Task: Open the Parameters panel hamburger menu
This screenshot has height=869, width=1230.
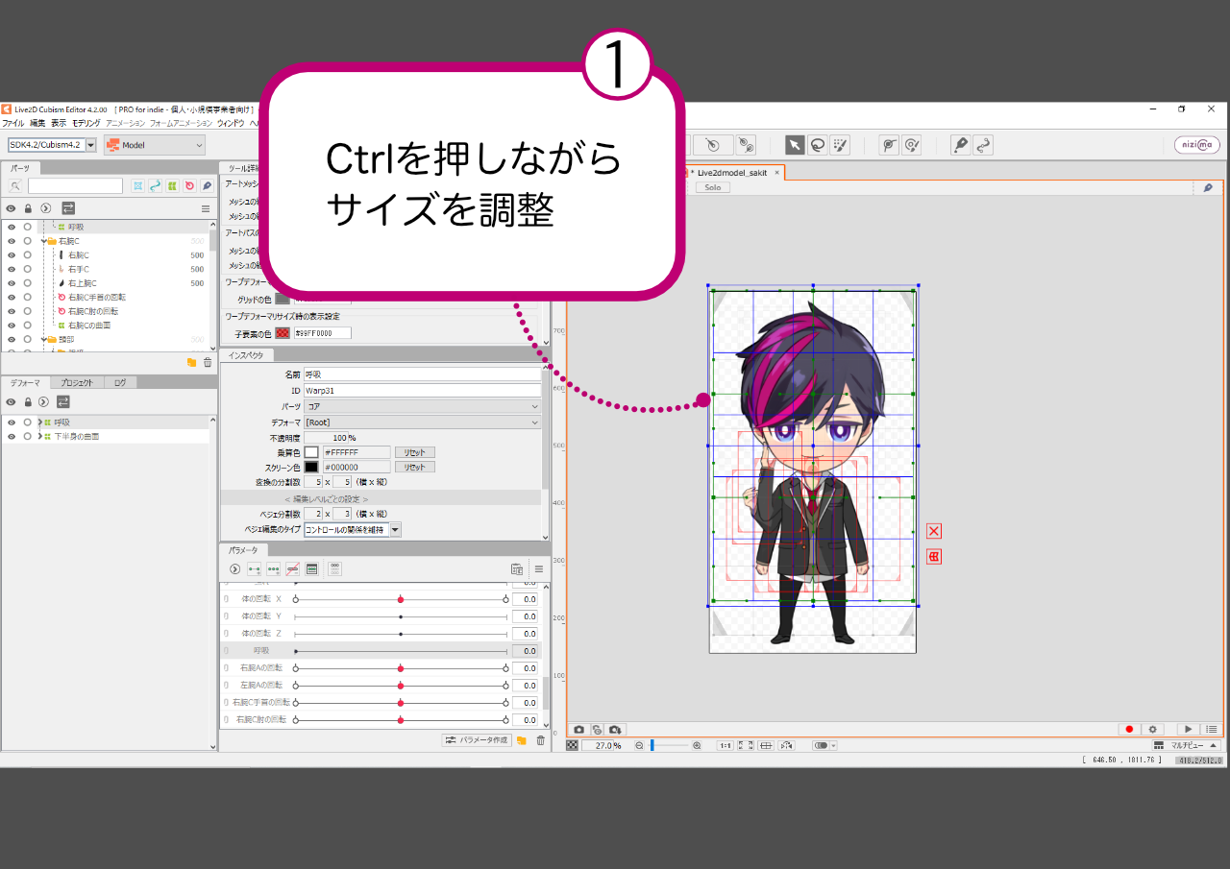Action: click(x=539, y=569)
